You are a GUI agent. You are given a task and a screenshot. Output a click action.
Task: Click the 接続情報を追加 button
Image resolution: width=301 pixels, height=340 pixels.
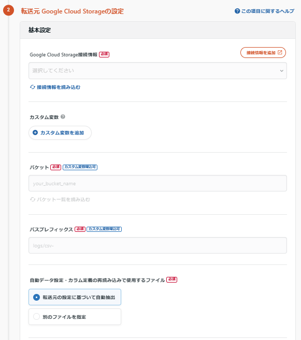point(263,52)
